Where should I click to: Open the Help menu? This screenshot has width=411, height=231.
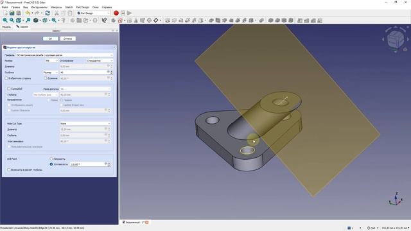pyautogui.click(x=107, y=7)
